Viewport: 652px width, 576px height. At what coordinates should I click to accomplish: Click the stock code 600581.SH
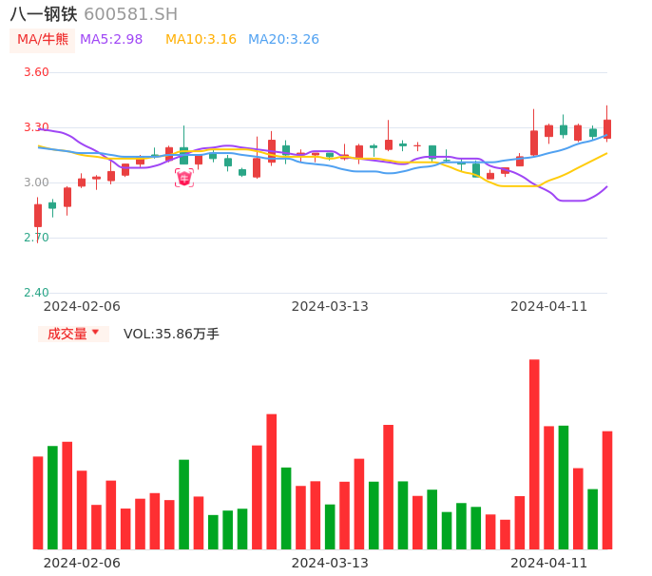[x=130, y=14]
